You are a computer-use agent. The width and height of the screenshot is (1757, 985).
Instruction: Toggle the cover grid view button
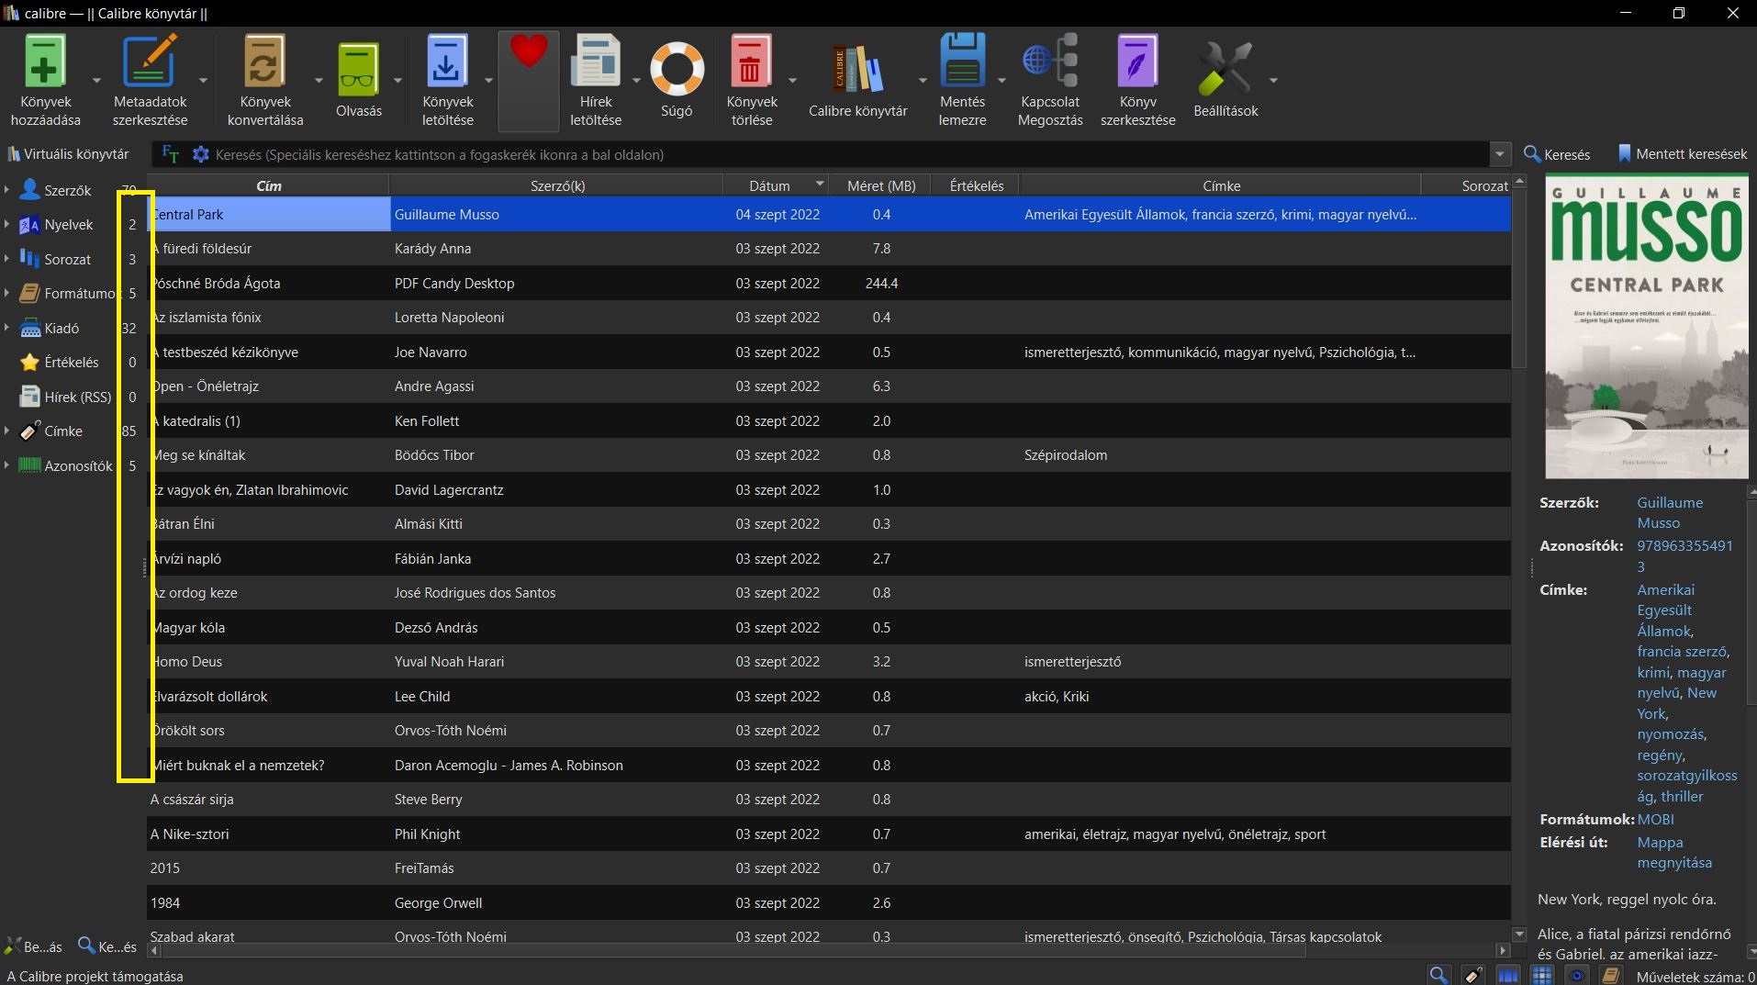[x=1542, y=975]
